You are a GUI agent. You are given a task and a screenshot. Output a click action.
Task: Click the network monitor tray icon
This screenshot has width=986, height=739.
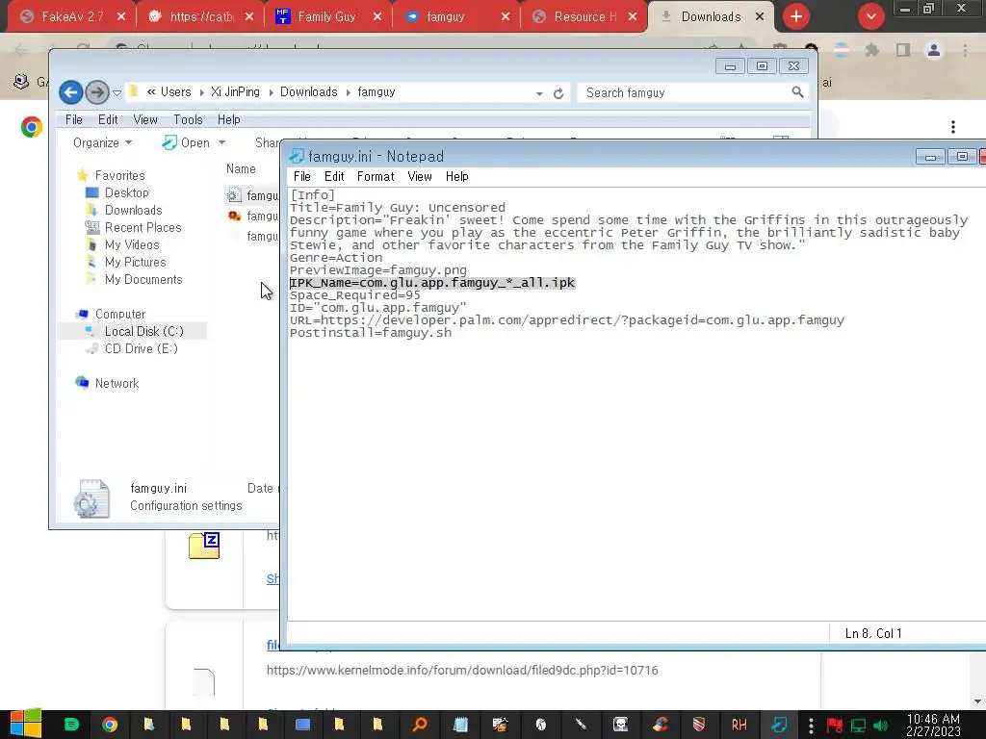coord(858,726)
